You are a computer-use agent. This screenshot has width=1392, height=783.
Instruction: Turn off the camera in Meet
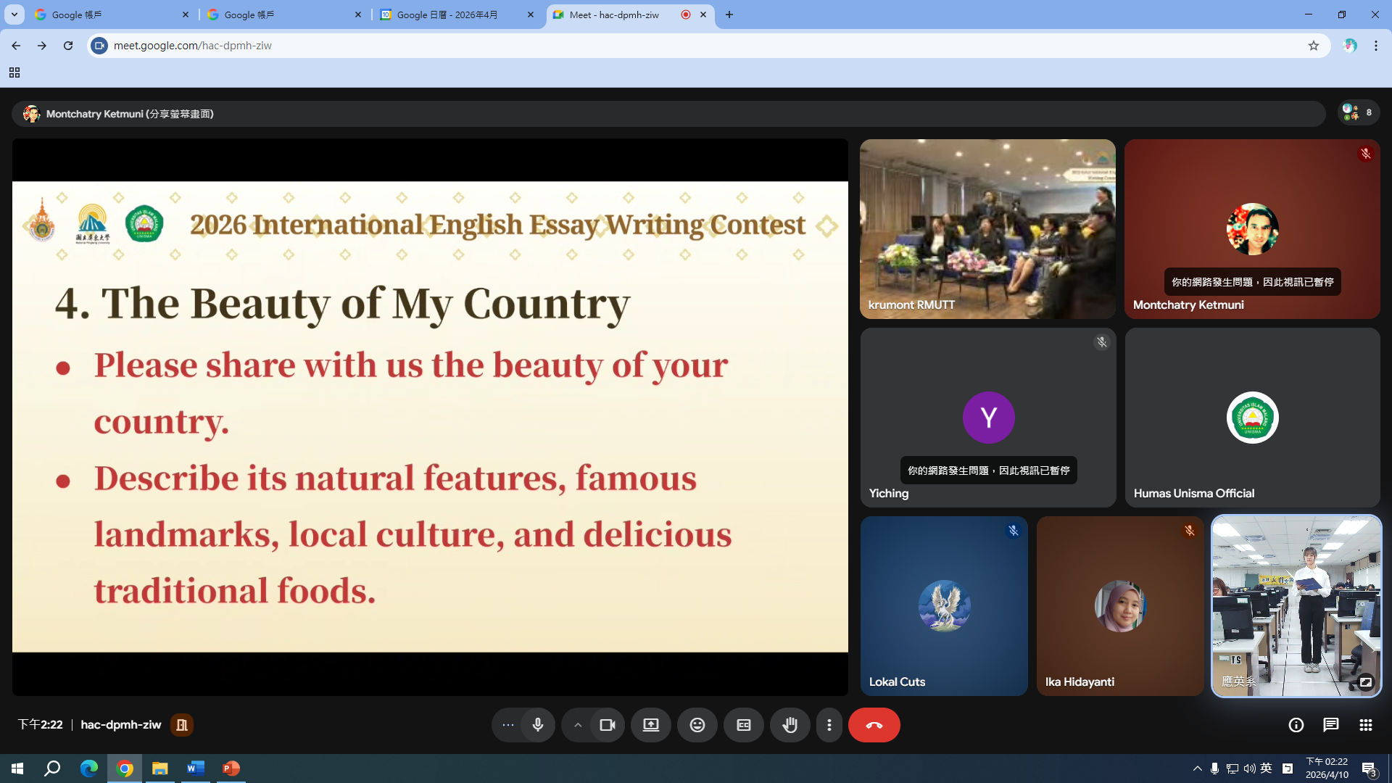[608, 725]
